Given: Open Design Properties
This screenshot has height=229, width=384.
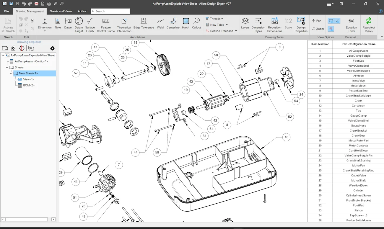Looking at the screenshot, I should click(301, 25).
